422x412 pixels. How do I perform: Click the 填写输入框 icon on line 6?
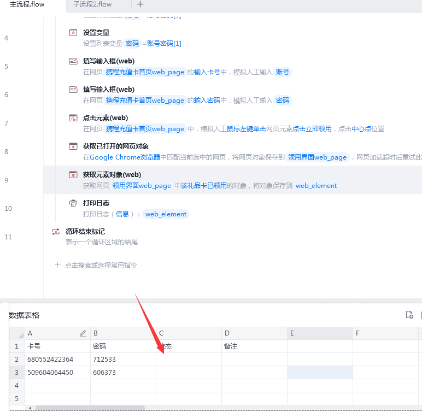(x=73, y=90)
